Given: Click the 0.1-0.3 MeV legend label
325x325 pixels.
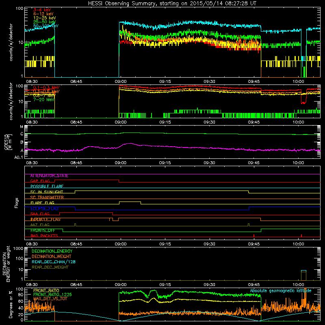Looking at the screenshot, I should [x=46, y=87].
